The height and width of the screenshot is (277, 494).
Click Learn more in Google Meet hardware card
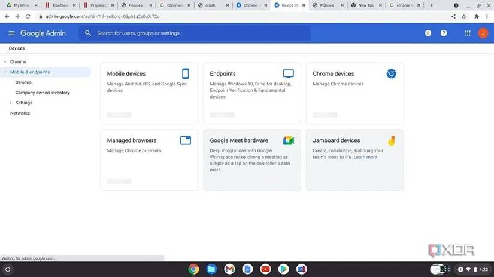[x=284, y=164]
